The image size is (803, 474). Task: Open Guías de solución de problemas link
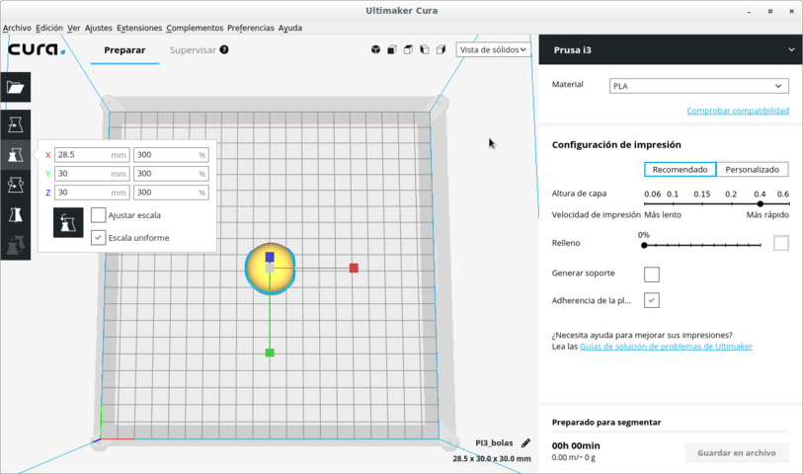click(666, 347)
